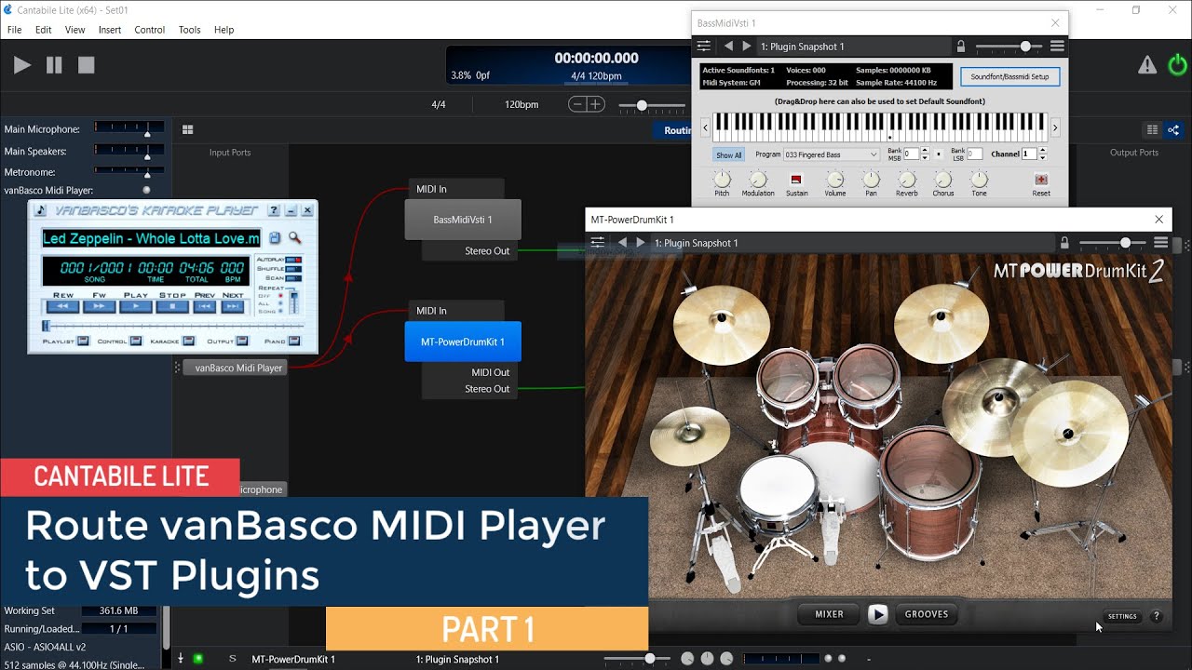Open the Tools menu
This screenshot has width=1192, height=670.
[190, 30]
